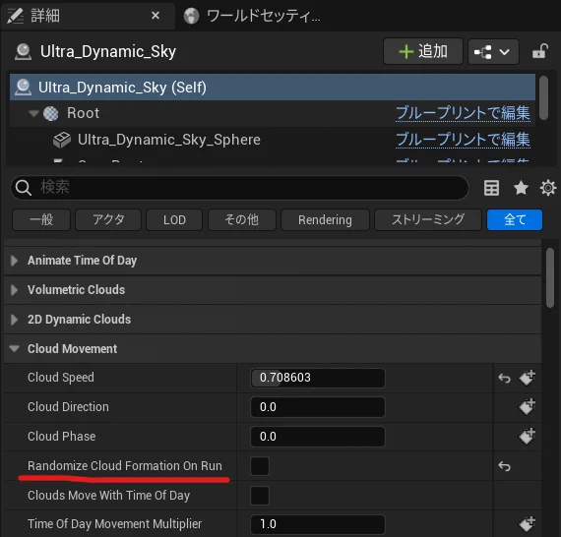
Task: Collapse Cloud Movement section
Action: pyautogui.click(x=15, y=348)
